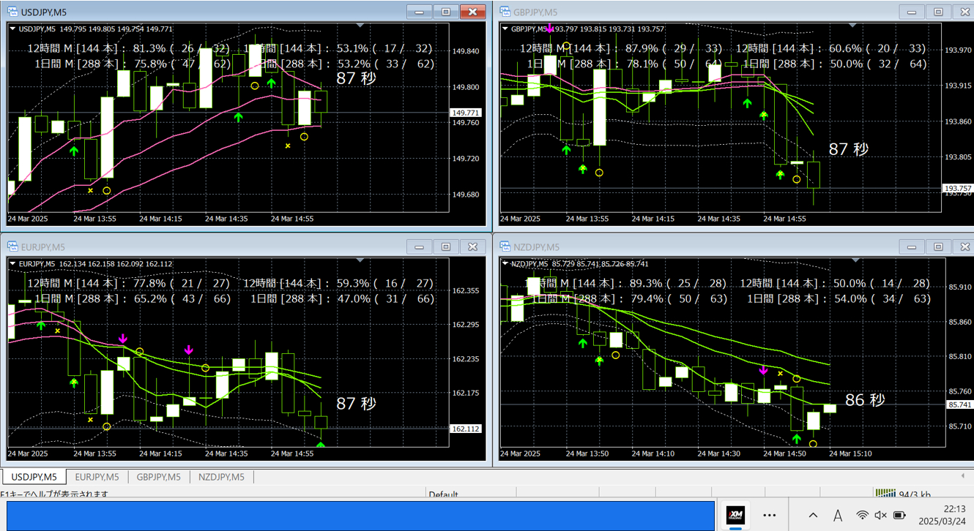Click the 87.9% 12-hour stat on GBPJPY chart

click(641, 49)
